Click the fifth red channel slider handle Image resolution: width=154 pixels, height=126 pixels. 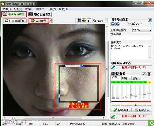click(131, 95)
